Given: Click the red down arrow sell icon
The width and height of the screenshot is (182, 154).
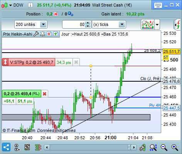Looking at the screenshot, I should coord(49,34).
